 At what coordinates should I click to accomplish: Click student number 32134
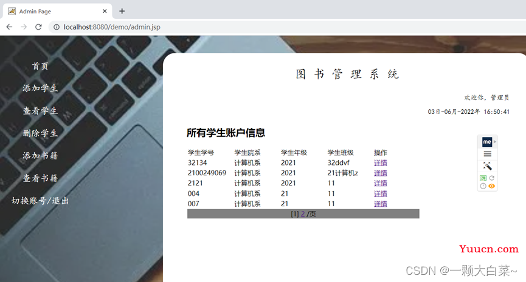pyautogui.click(x=197, y=163)
